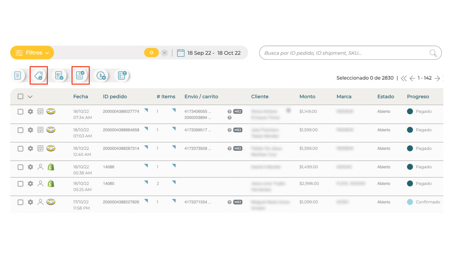The image size is (451, 253).
Task: Open settings gear for order 2000004389027774
Action: click(x=30, y=111)
